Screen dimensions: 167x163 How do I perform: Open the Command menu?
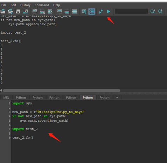[x=42, y=5]
